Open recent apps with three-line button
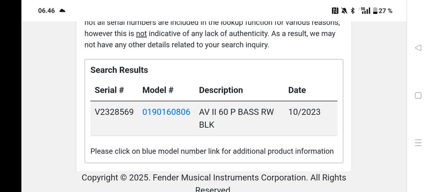Image resolution: width=430 pixels, height=192 pixels. (418, 143)
